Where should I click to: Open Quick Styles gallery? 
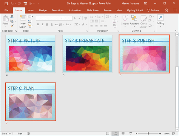[143, 22]
